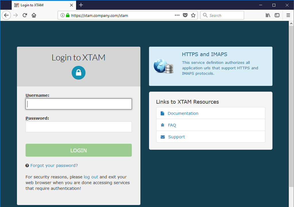Open the page actions menu with the three dots
294x207 pixels.
tap(177, 15)
